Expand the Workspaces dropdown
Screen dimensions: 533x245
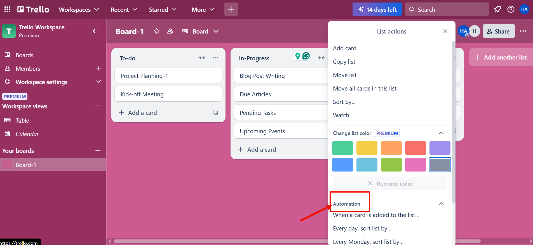pos(79,9)
